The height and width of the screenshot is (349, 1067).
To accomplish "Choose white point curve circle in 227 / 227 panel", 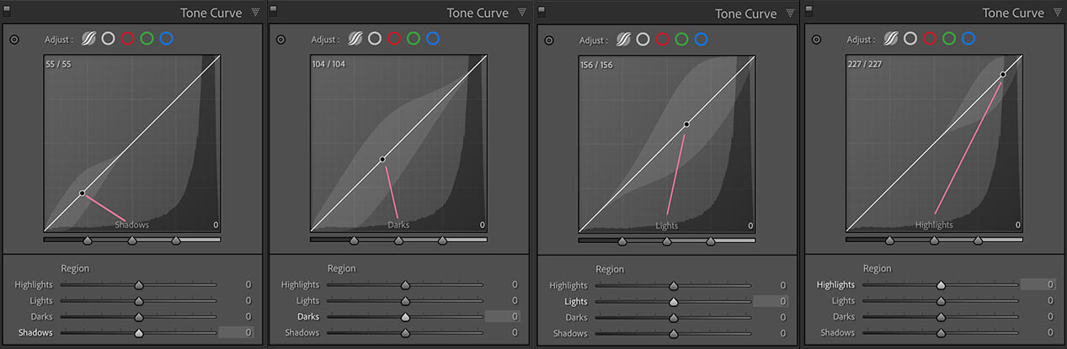I will (910, 39).
